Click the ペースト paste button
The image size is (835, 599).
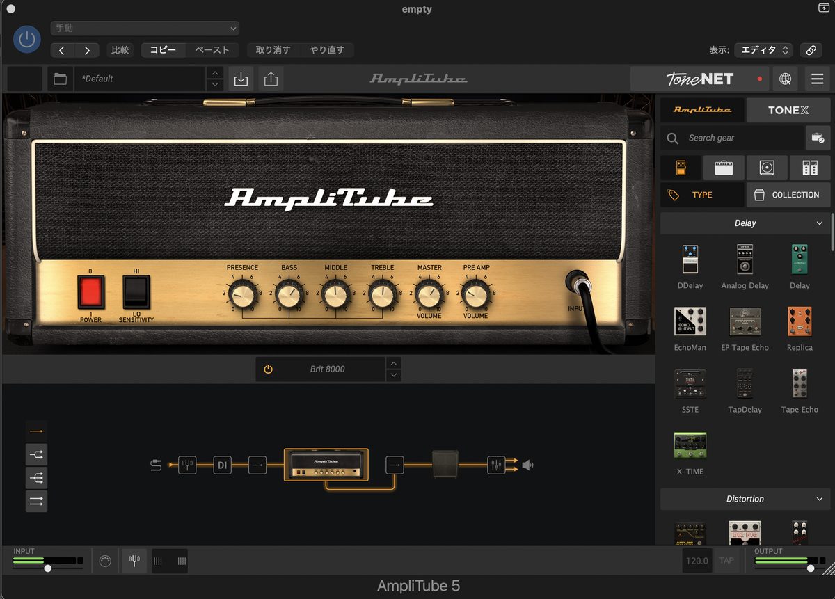212,50
